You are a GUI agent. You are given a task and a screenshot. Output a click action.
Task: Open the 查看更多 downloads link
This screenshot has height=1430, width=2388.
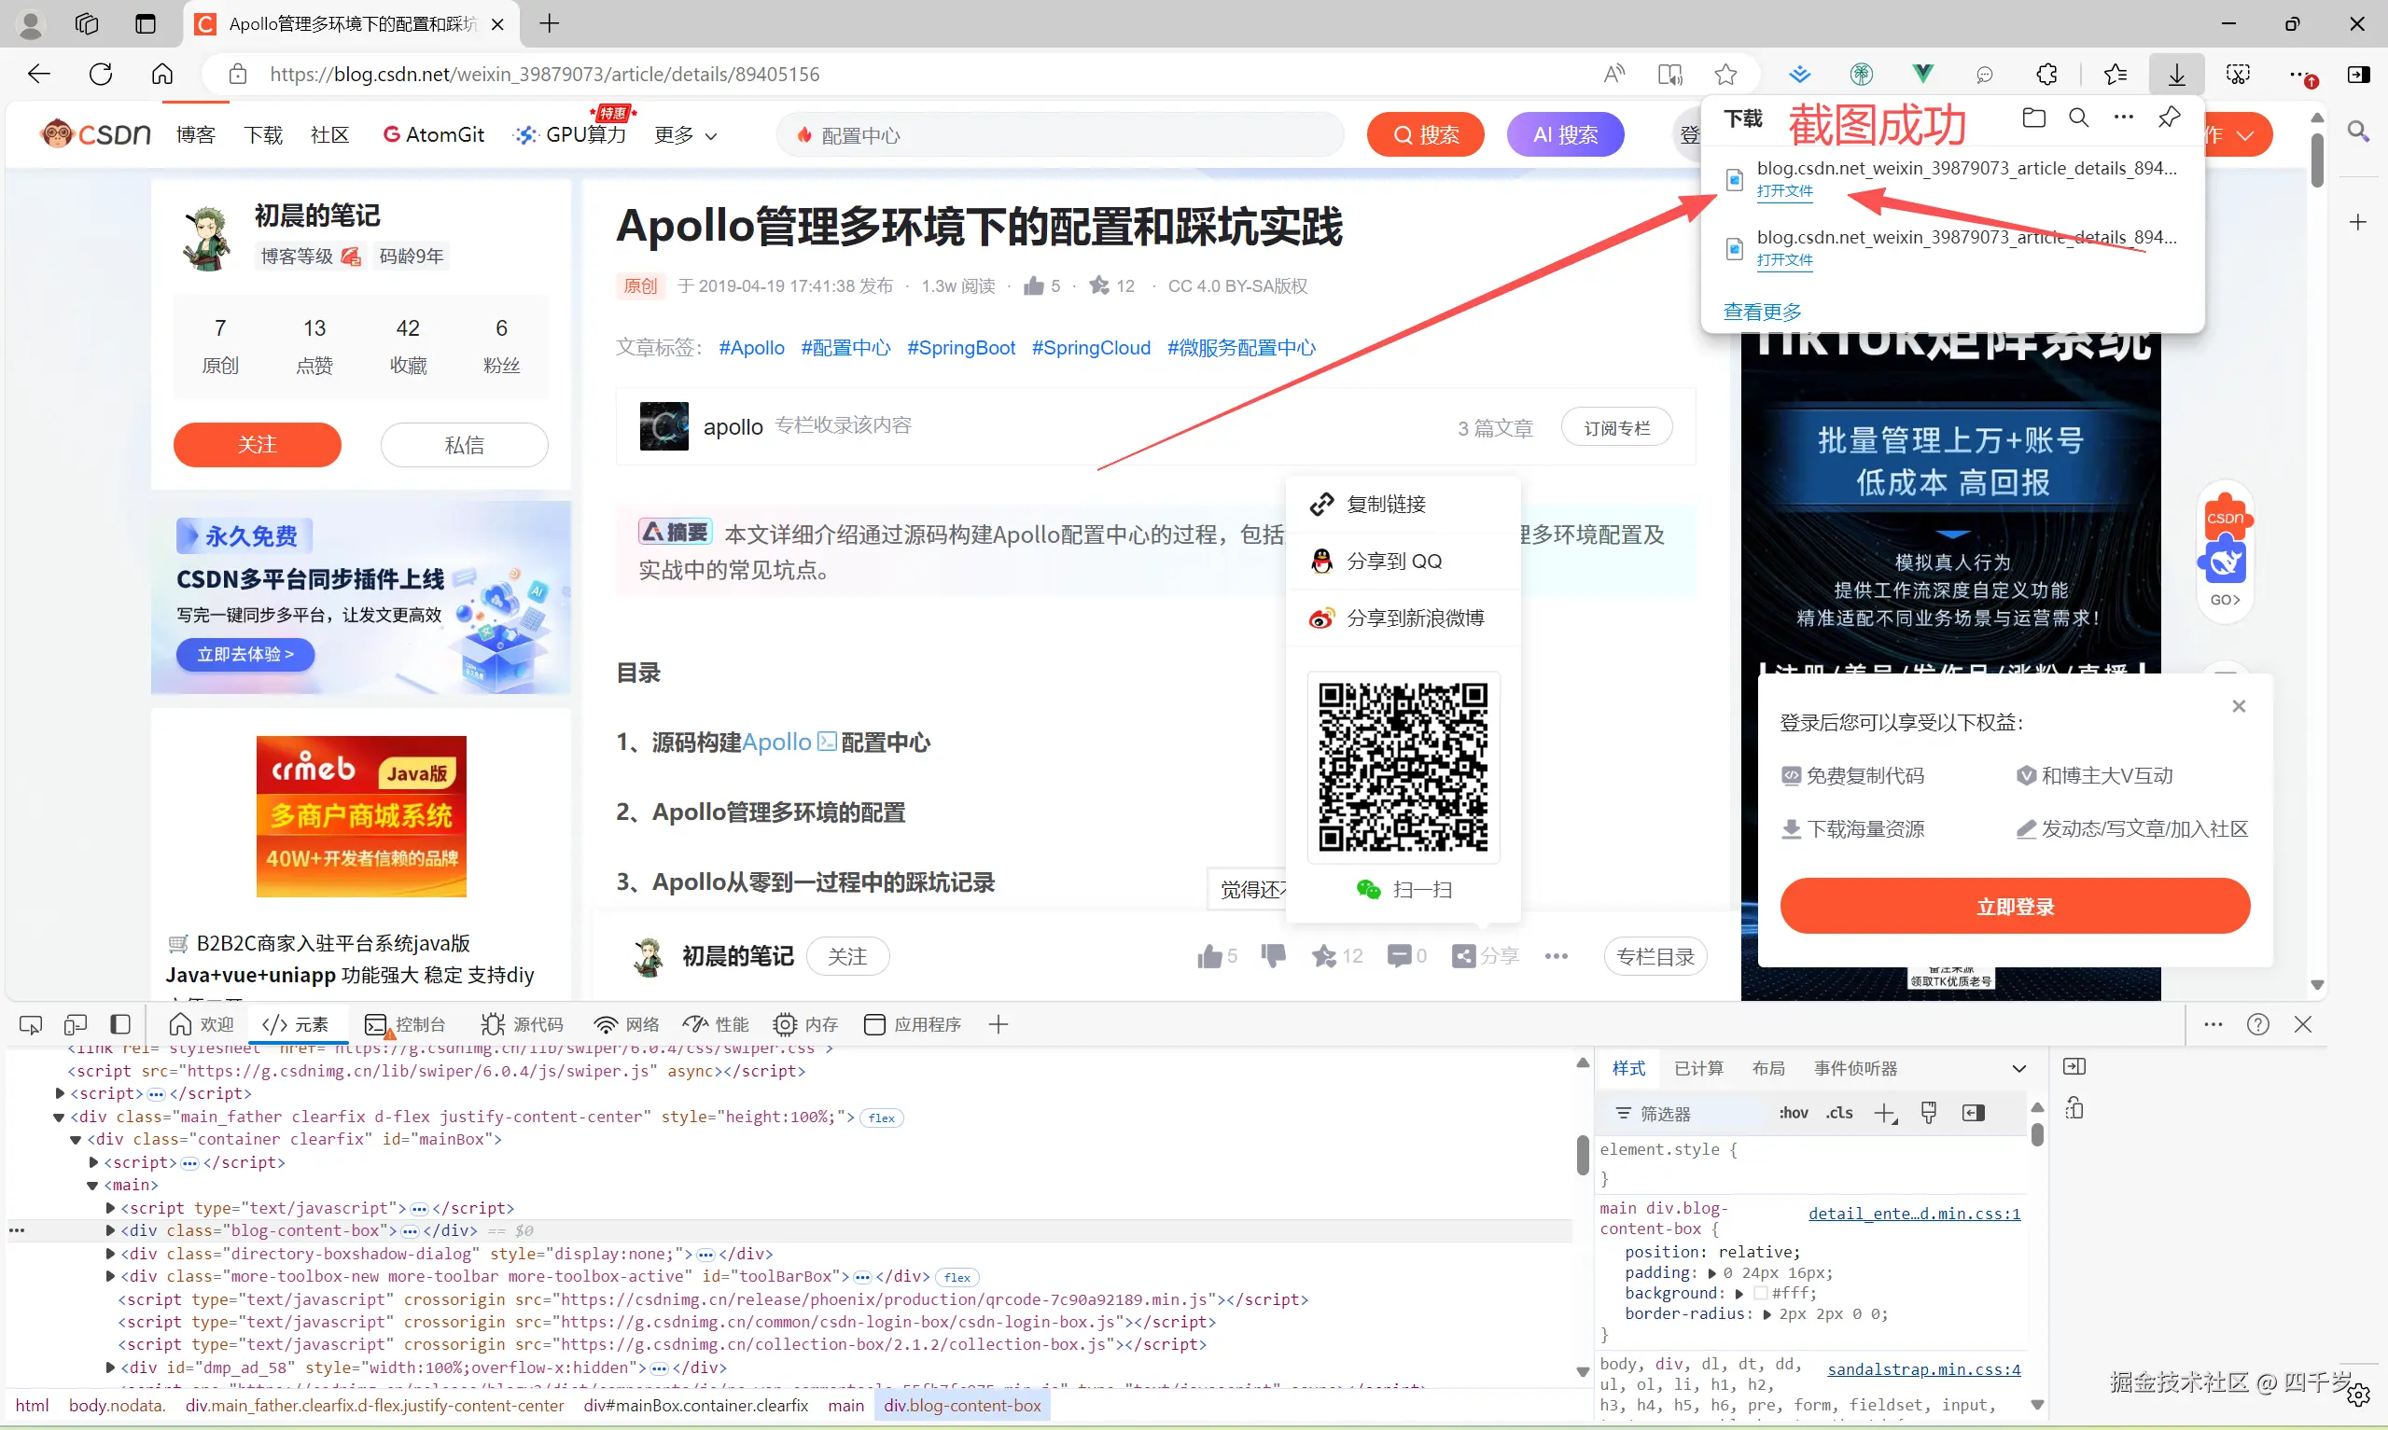point(1762,311)
